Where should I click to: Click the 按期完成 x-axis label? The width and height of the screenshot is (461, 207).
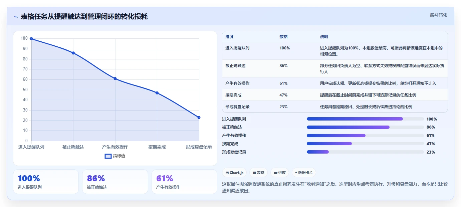(x=157, y=147)
